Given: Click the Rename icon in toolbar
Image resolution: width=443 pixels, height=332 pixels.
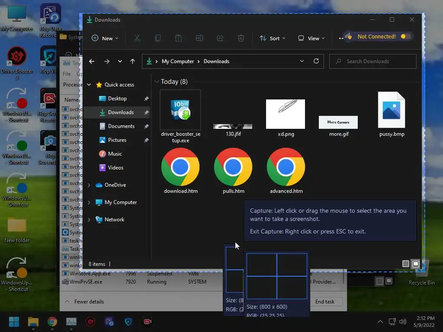Looking at the screenshot, I should click(x=199, y=38).
